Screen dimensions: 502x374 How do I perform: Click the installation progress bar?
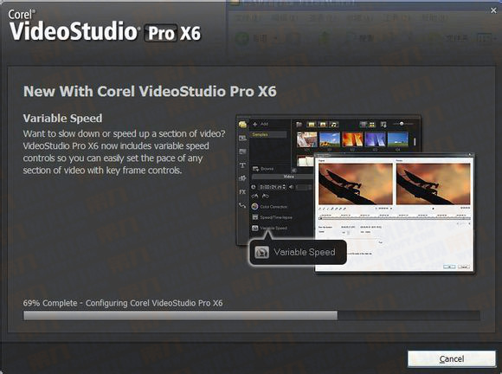[252, 315]
